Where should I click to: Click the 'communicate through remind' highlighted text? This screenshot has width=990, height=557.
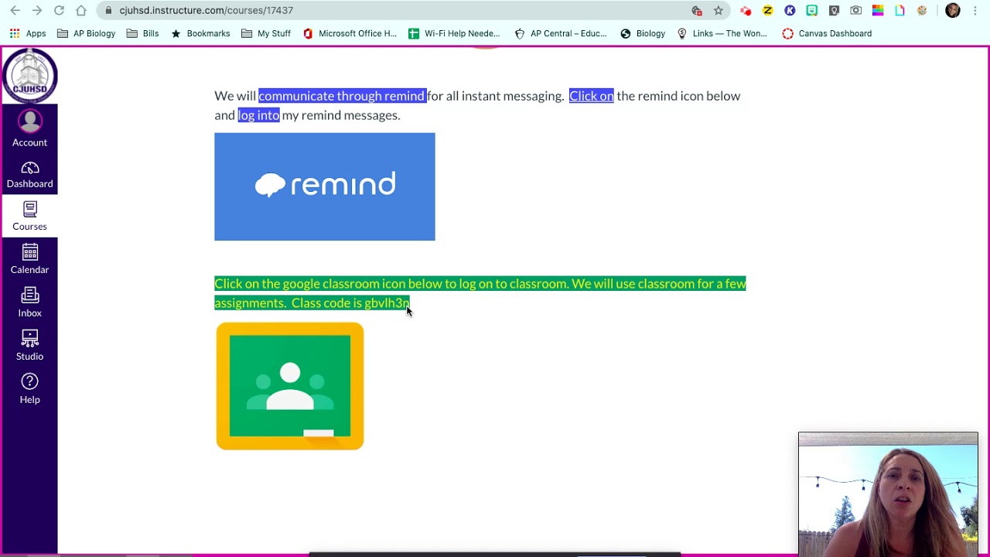point(342,96)
